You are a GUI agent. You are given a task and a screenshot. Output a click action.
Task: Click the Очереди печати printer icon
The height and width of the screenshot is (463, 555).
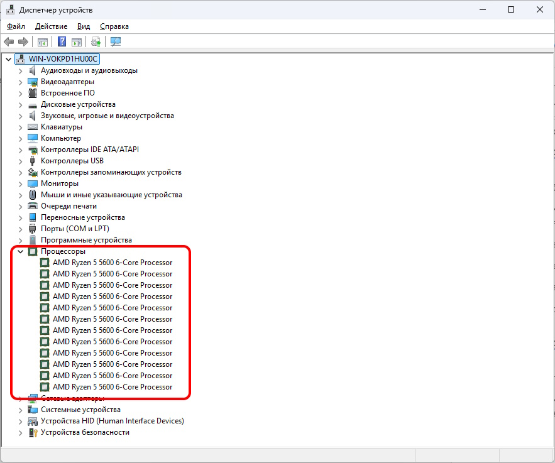coord(33,206)
